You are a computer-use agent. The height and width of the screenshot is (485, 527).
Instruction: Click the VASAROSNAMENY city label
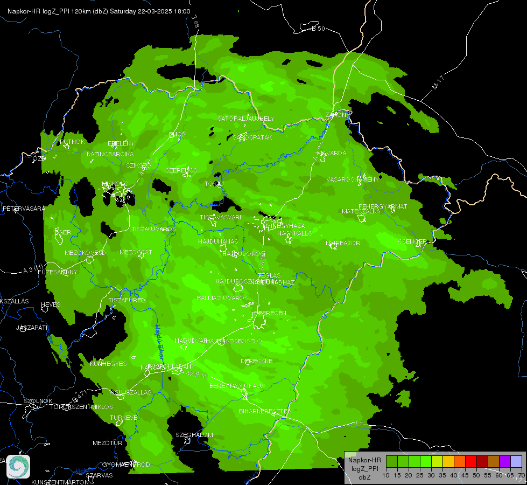click(x=353, y=179)
